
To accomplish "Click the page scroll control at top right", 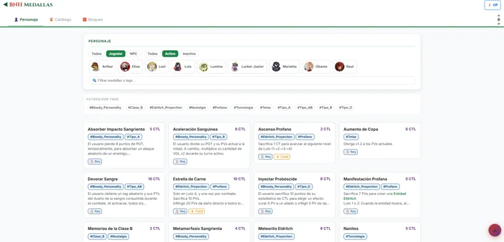I will click(498, 19).
